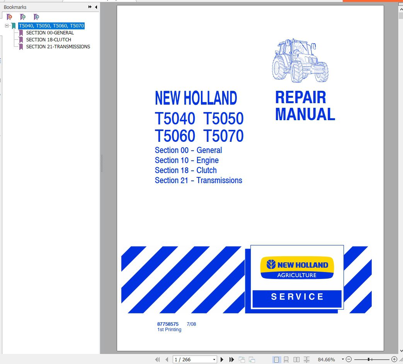Click the bookmark icon beside SECTION 00-GENERAL
The height and width of the screenshot is (364, 403).
click(21, 32)
